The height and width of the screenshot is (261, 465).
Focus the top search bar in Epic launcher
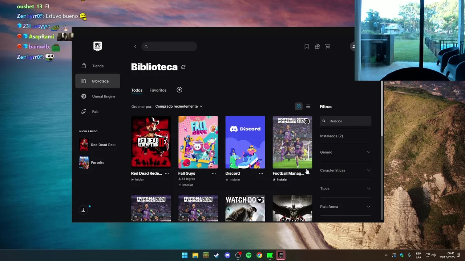(x=169, y=46)
